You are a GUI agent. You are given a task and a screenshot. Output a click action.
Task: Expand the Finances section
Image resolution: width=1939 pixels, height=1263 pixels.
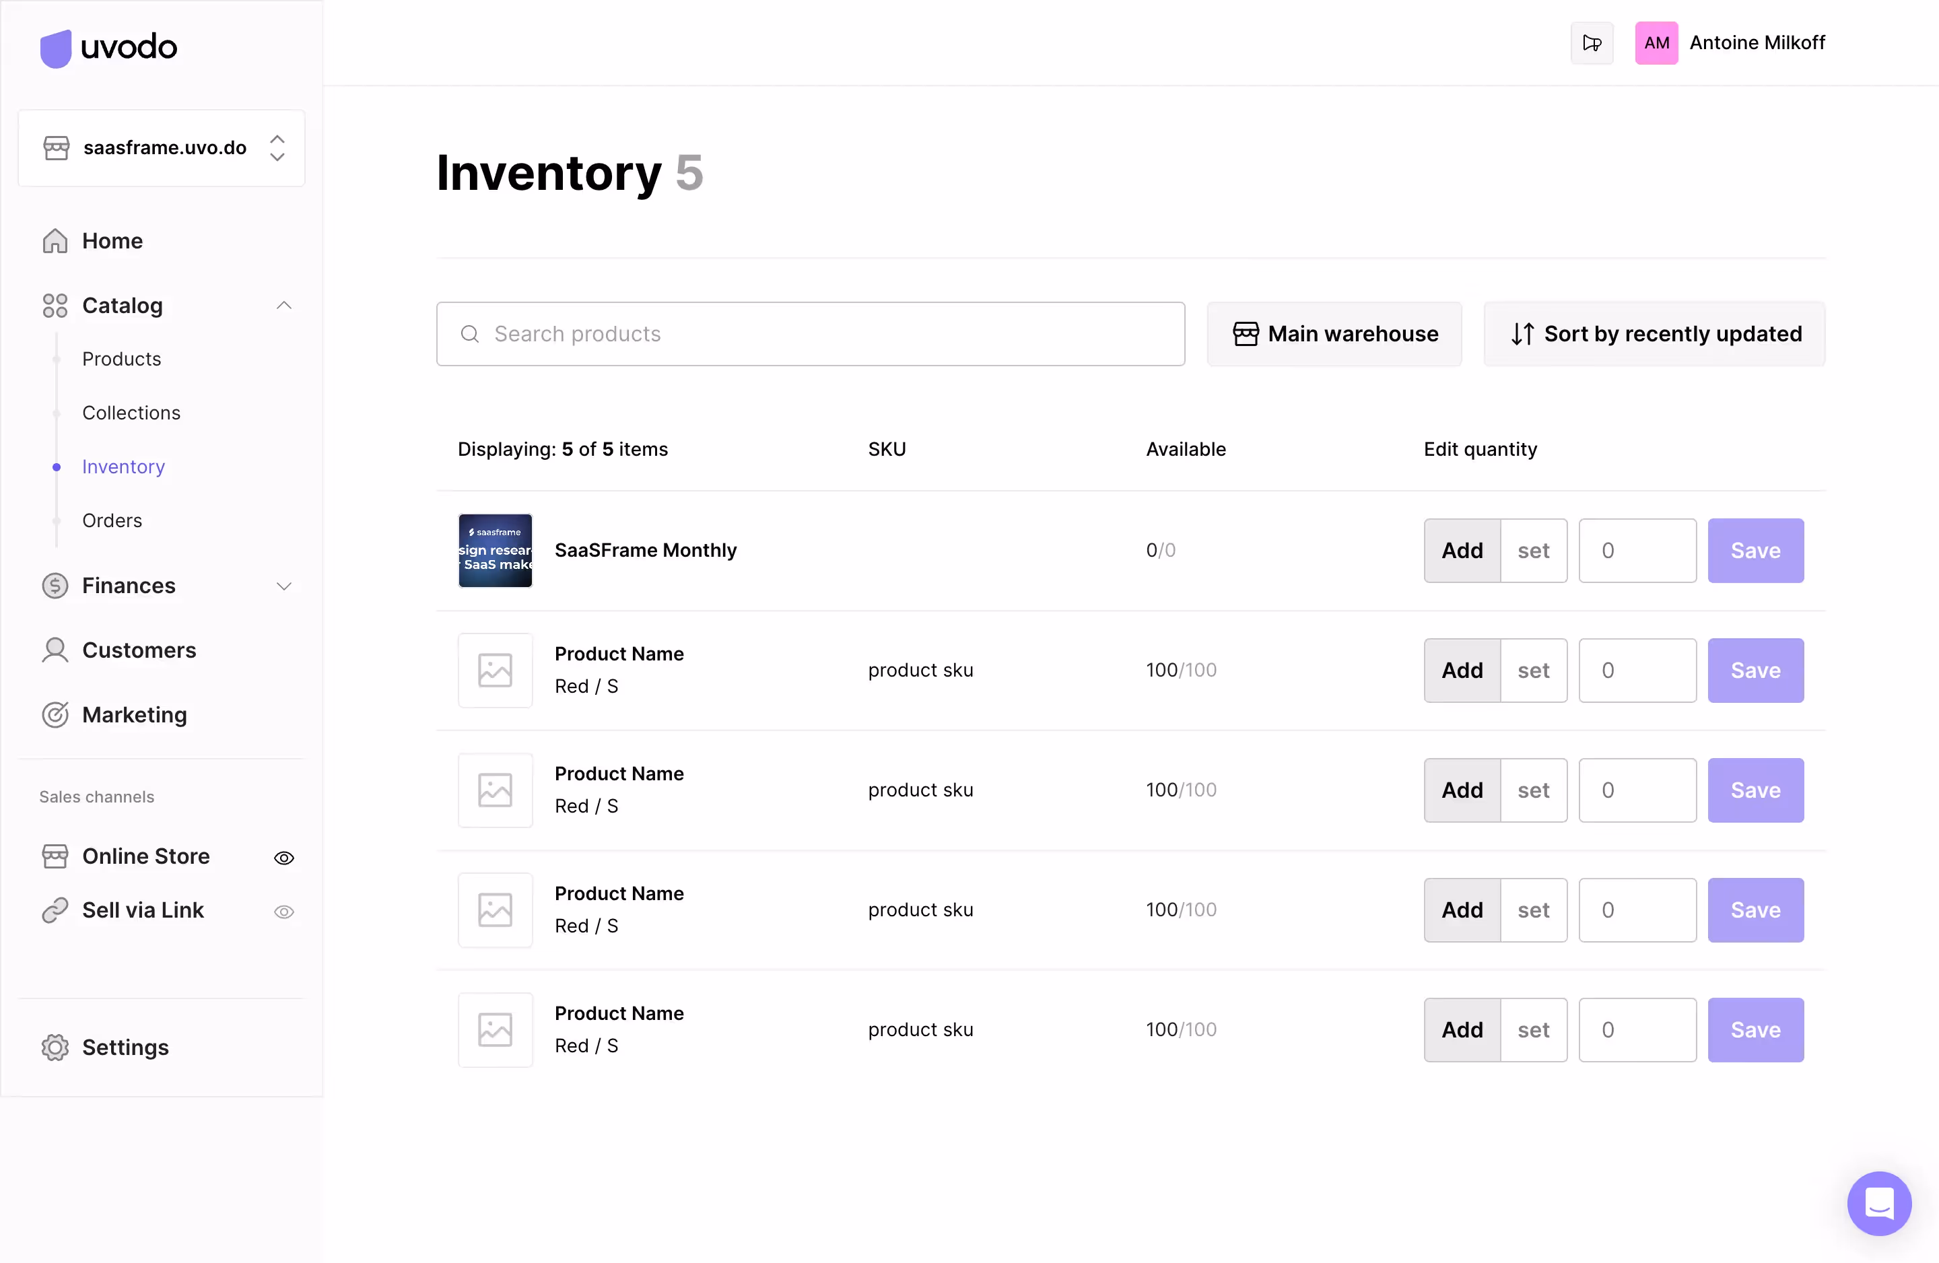[x=283, y=585]
